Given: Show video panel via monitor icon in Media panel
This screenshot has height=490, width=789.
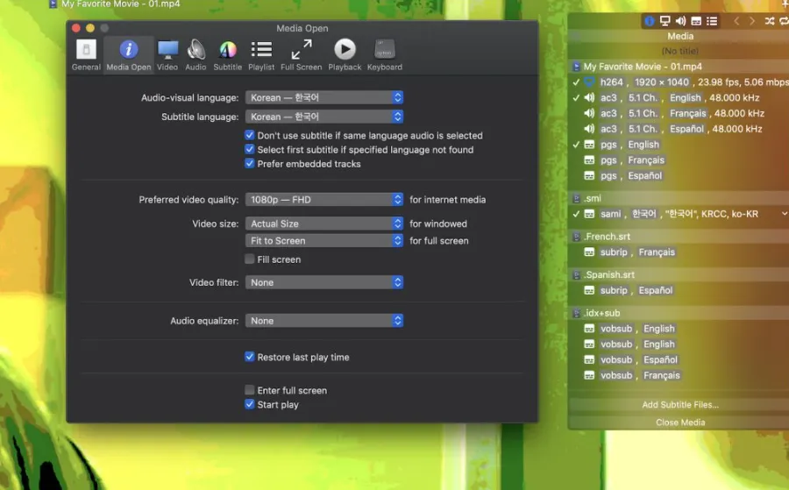Looking at the screenshot, I should [665, 21].
